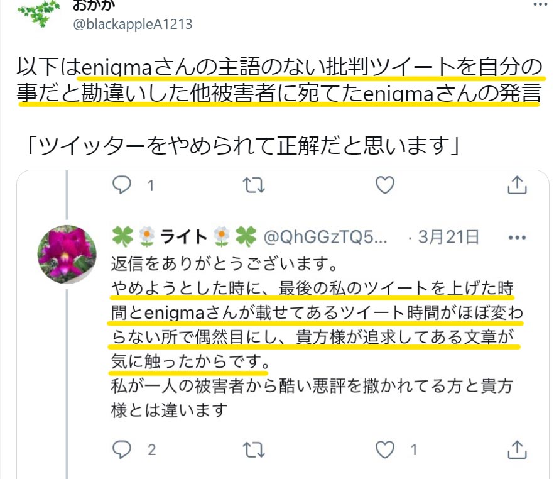Open the 3月21日 tweet timestamp

point(448,236)
